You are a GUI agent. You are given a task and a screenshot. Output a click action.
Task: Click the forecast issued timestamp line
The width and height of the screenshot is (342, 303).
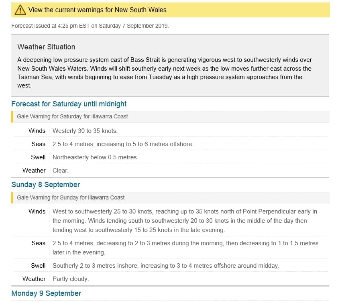(x=90, y=26)
